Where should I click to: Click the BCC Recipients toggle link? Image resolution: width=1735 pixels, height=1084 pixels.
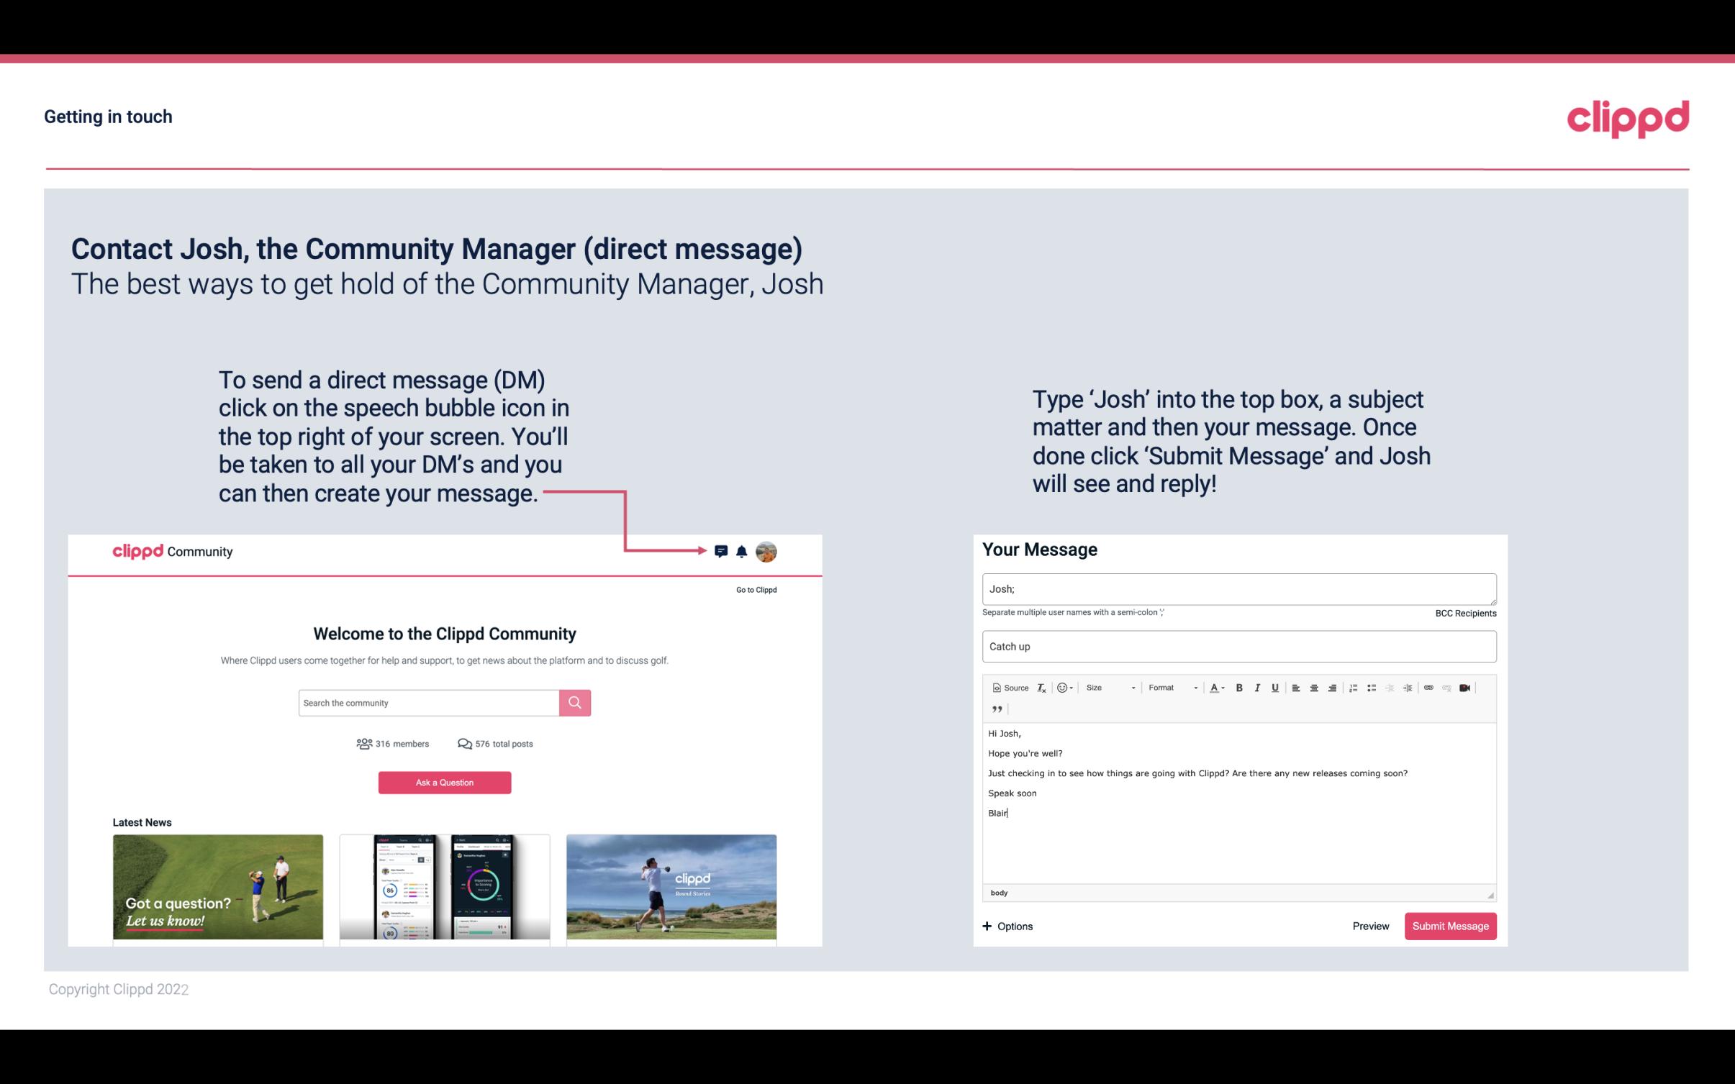tap(1464, 613)
